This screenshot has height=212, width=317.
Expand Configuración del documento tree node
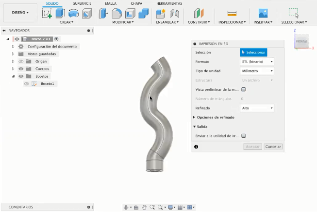[x=13, y=47]
